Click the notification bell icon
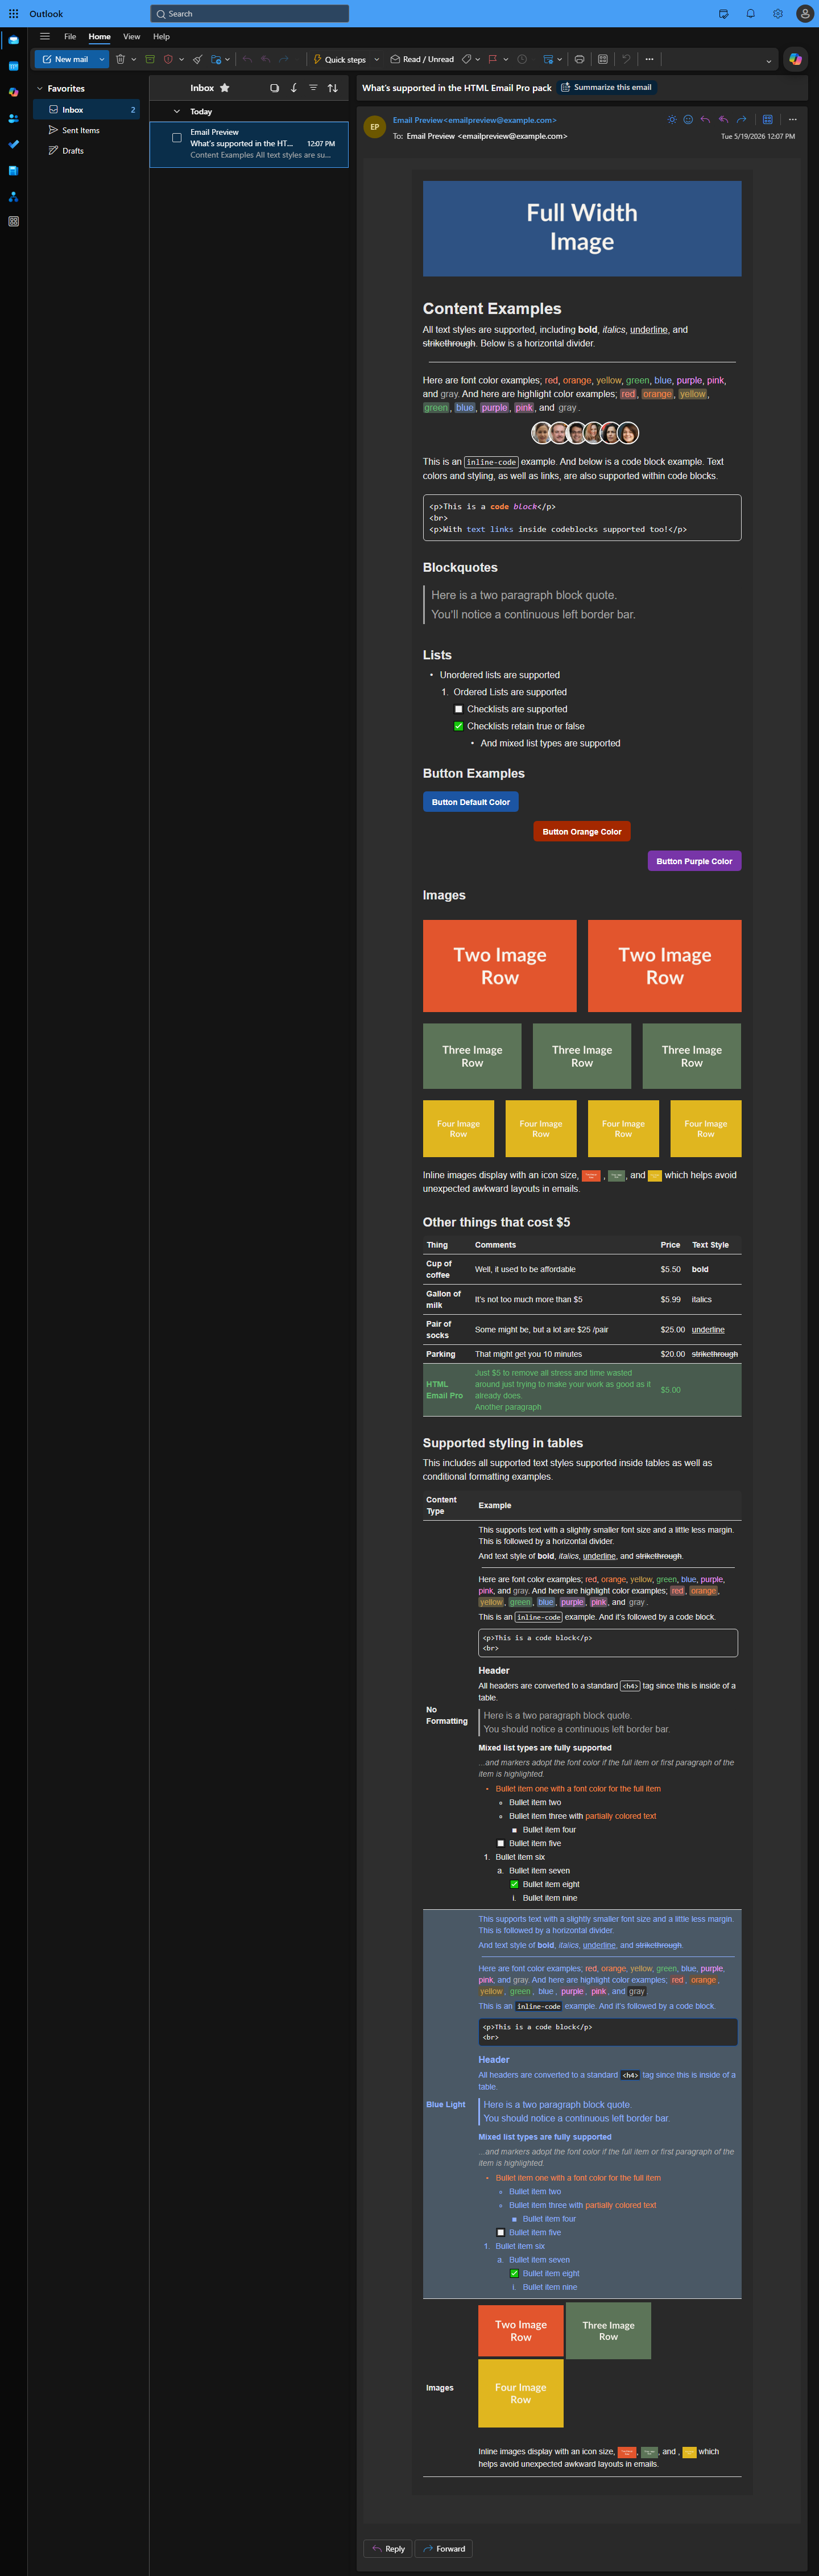Image resolution: width=819 pixels, height=2576 pixels. (x=750, y=14)
